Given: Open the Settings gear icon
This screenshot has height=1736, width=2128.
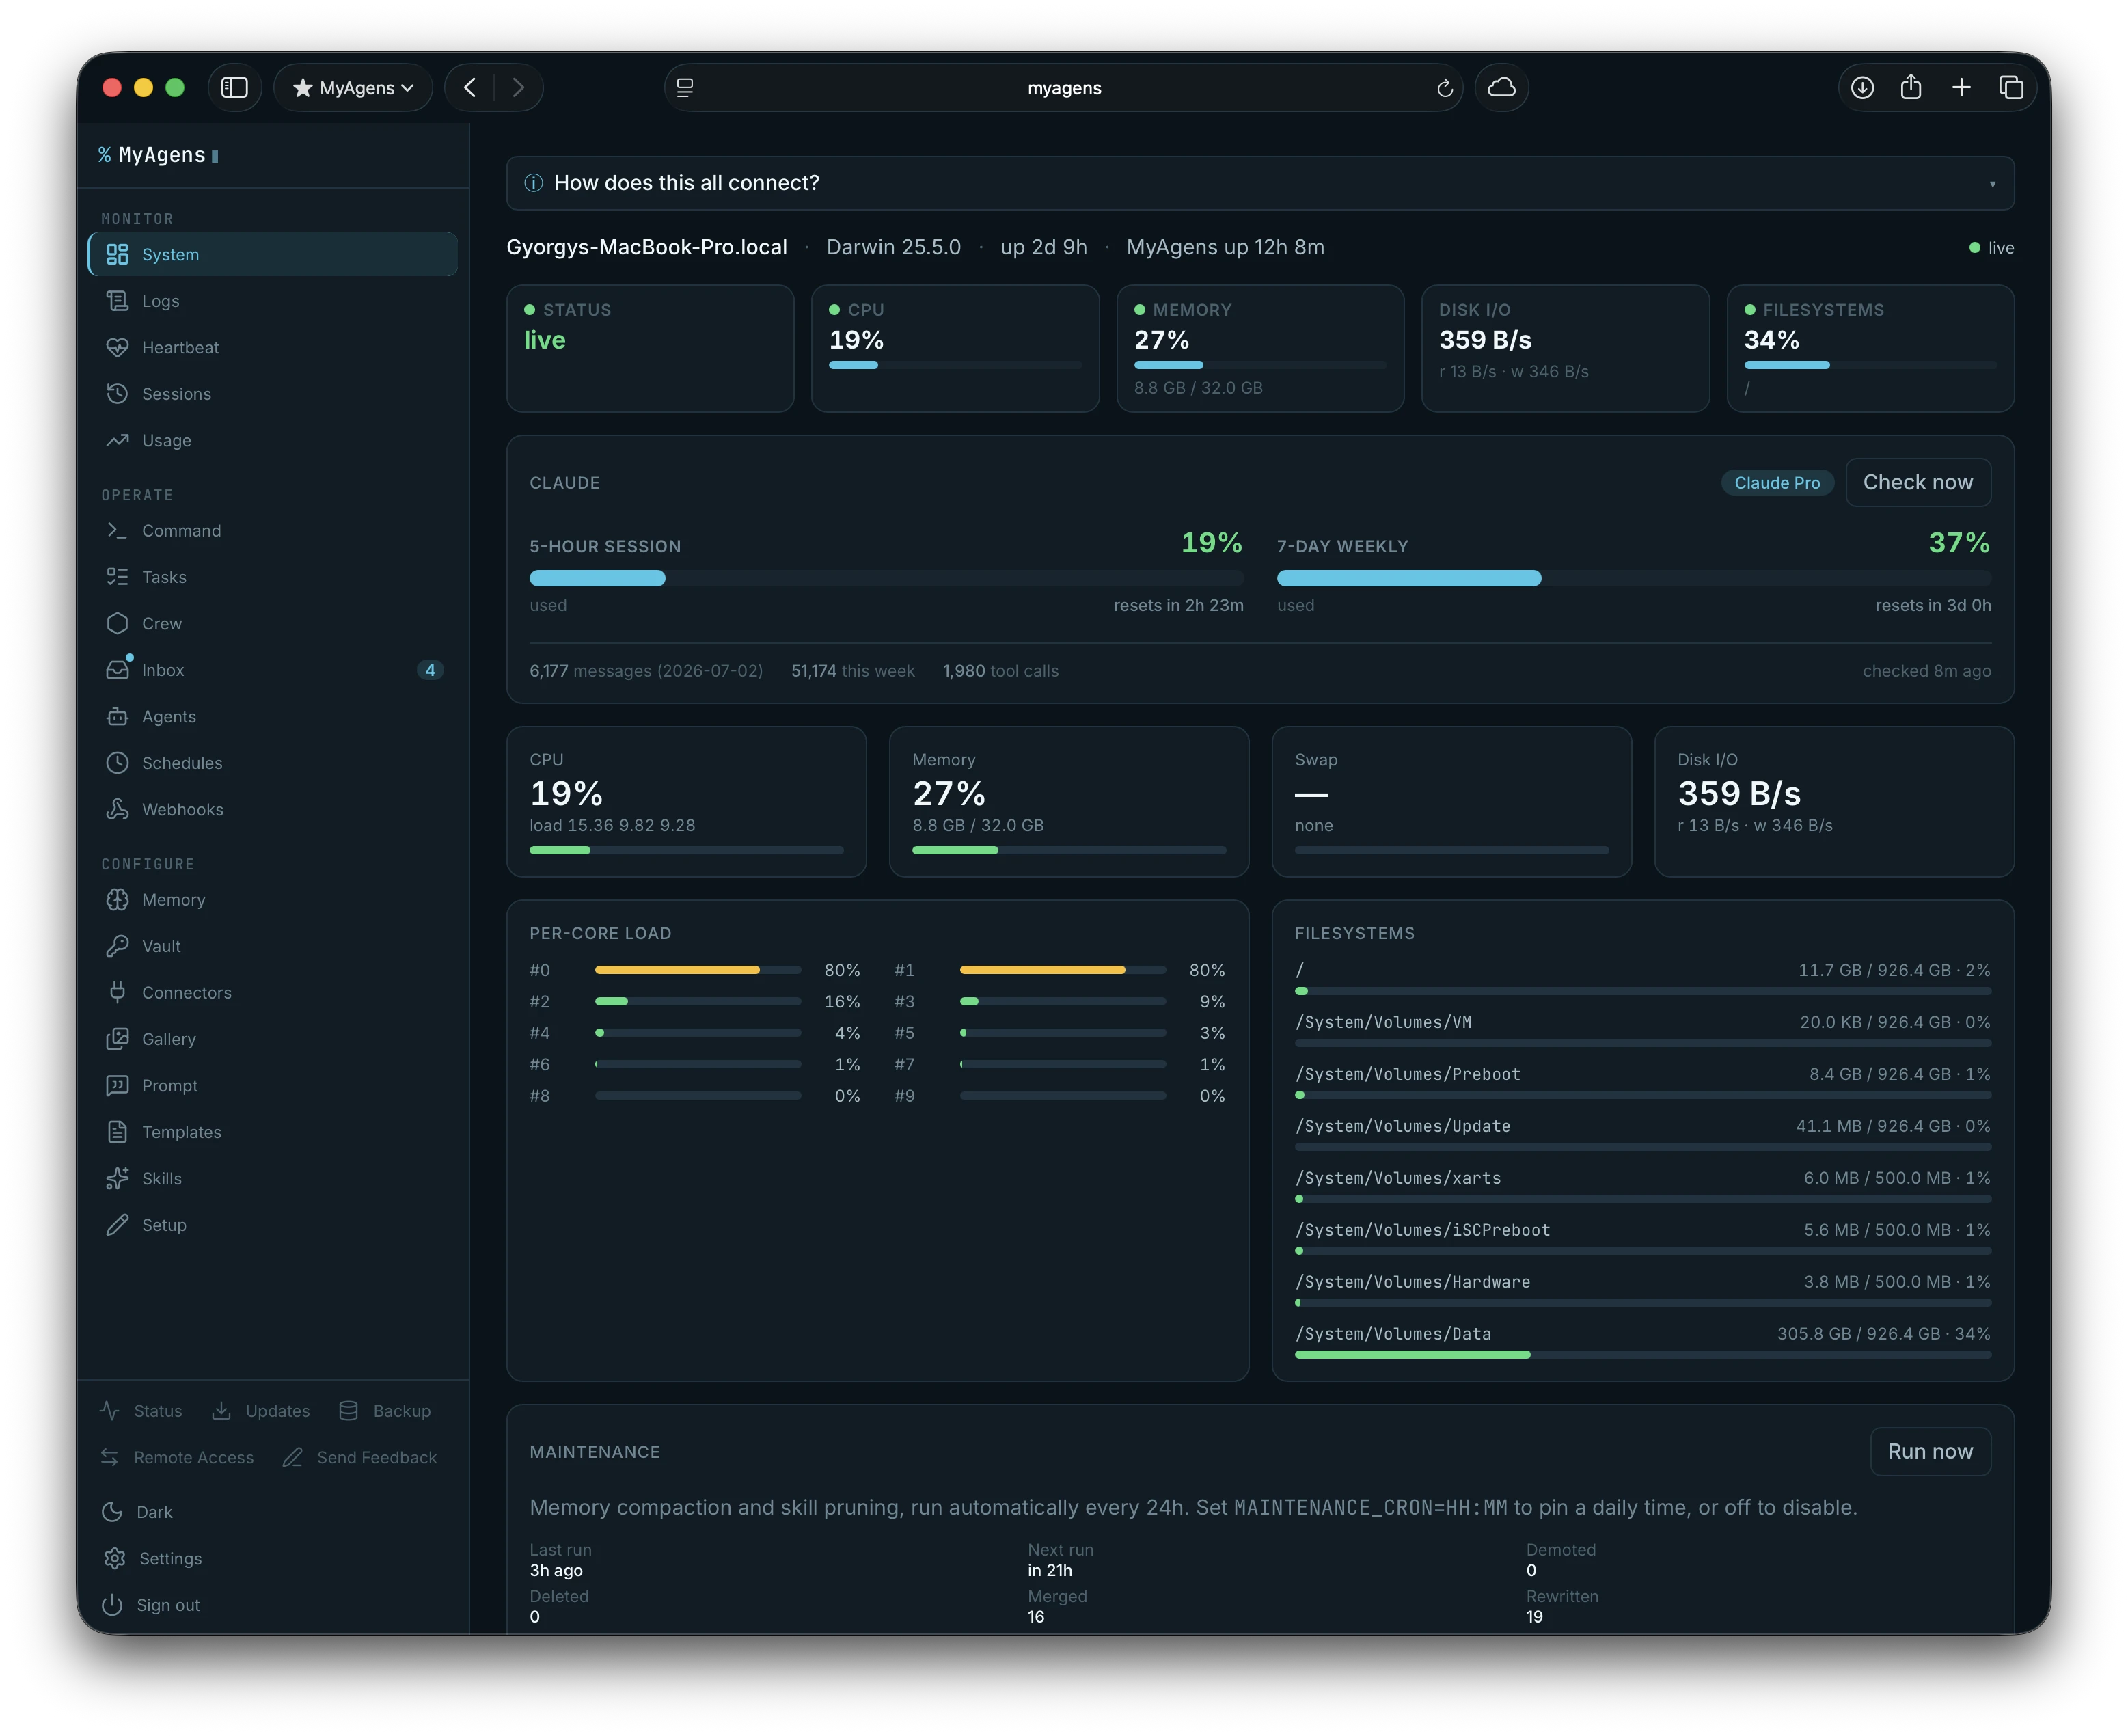Looking at the screenshot, I should 115,1558.
